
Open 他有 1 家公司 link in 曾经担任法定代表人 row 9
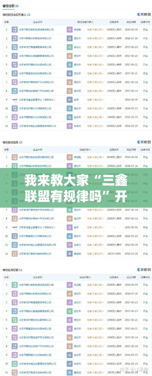point(95,100)
